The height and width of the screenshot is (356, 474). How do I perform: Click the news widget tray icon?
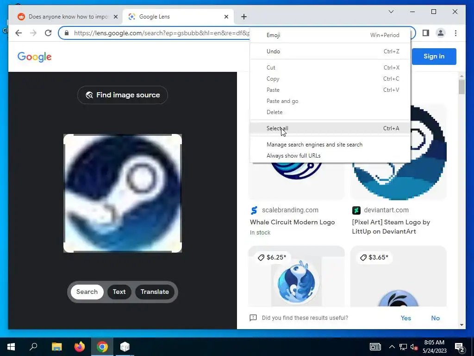click(375, 347)
